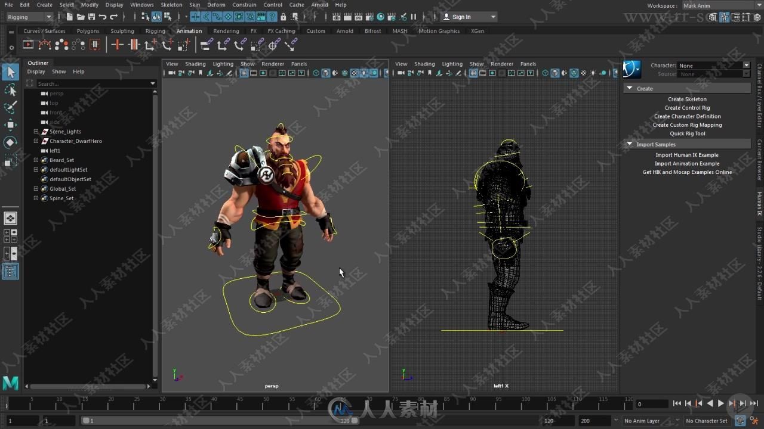Click the Aim constraint shelf icon
Image resolution: width=764 pixels, height=429 pixels.
pos(274,45)
